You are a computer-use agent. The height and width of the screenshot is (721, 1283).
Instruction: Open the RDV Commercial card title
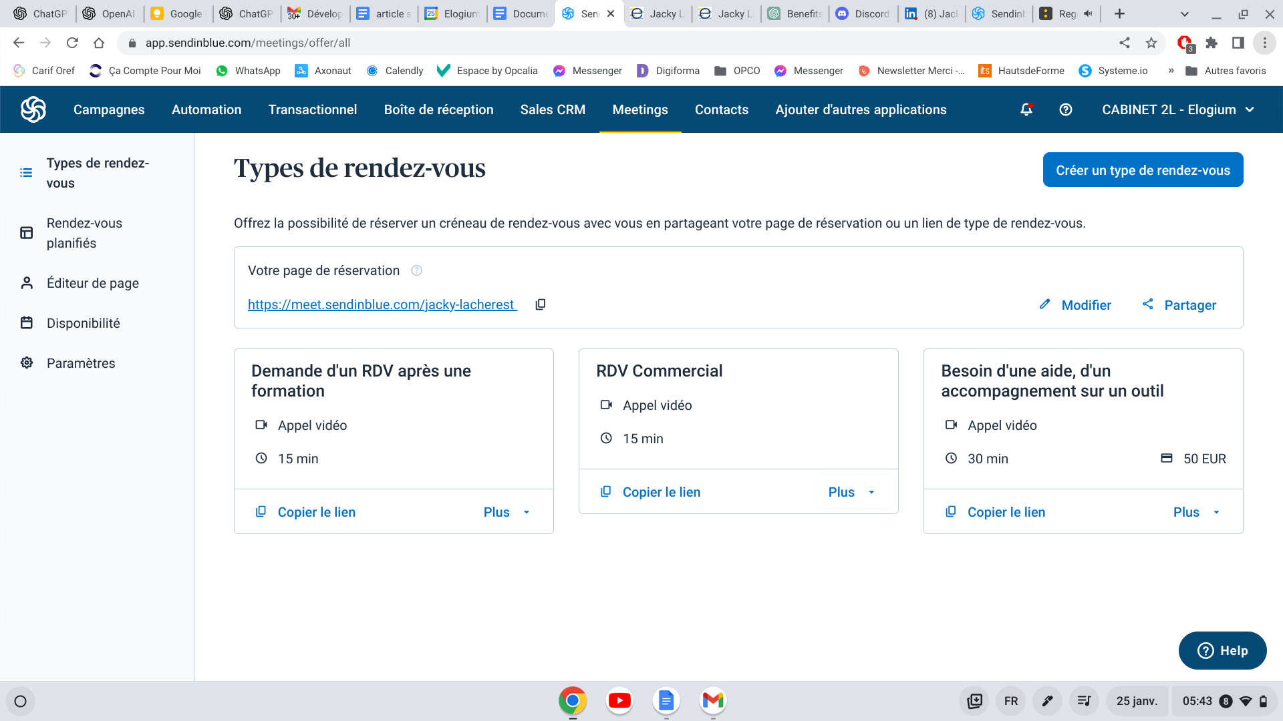point(659,371)
